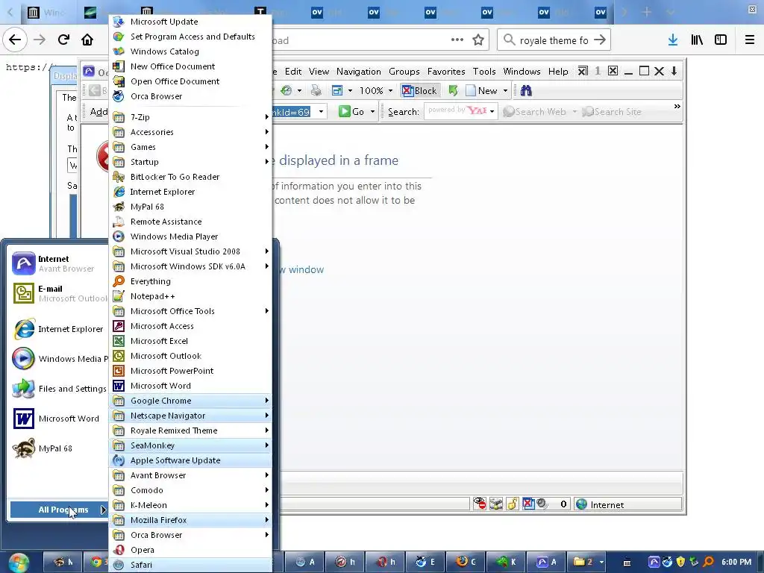The width and height of the screenshot is (764, 573).
Task: Open Firefox downloads arrow
Action: 673,40
